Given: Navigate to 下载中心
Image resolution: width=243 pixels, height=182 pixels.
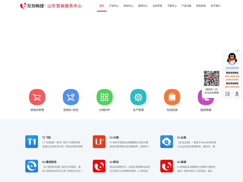Looking at the screenshot, I should [172, 6].
